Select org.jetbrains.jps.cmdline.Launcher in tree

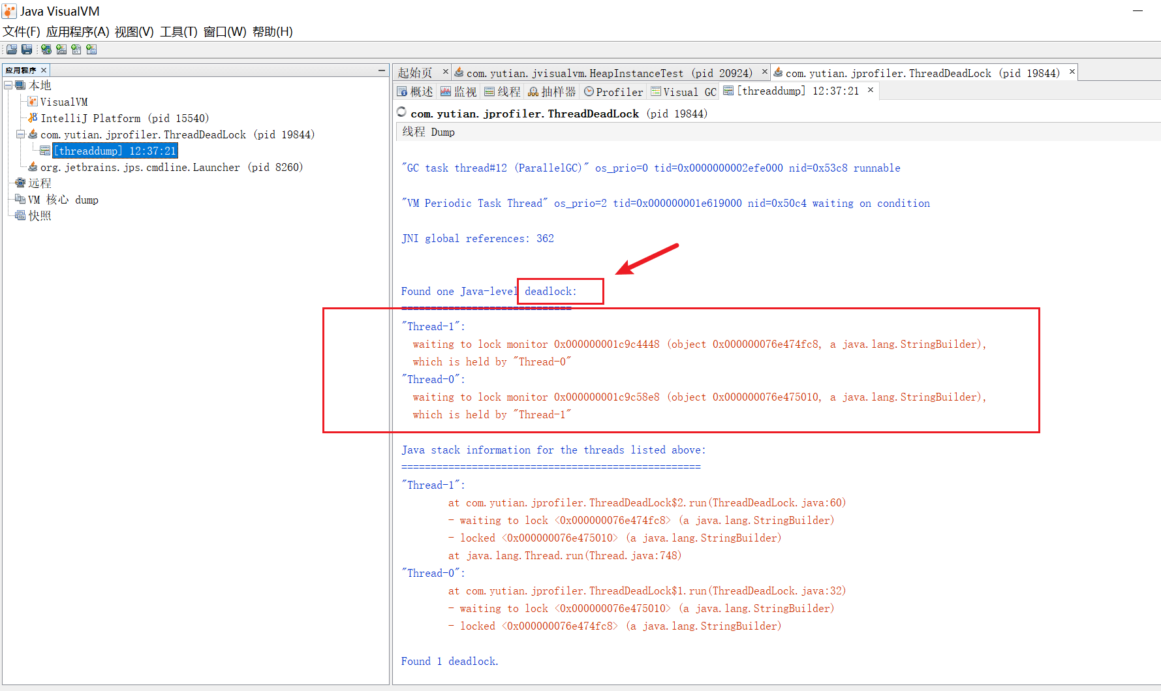click(x=171, y=167)
